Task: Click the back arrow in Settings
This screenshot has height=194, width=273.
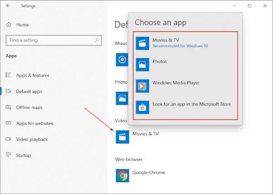Action: pos(8,5)
